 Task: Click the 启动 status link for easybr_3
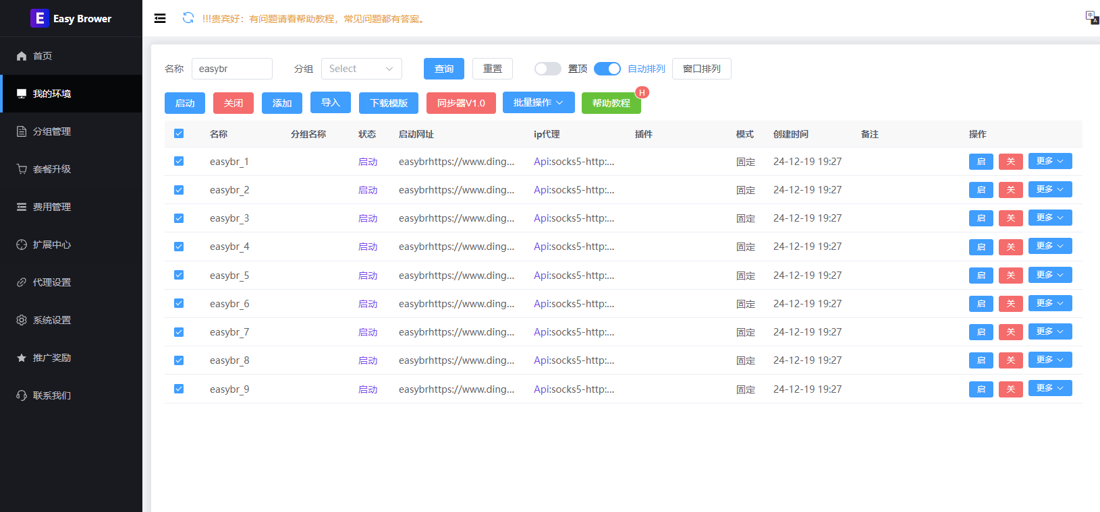click(368, 218)
